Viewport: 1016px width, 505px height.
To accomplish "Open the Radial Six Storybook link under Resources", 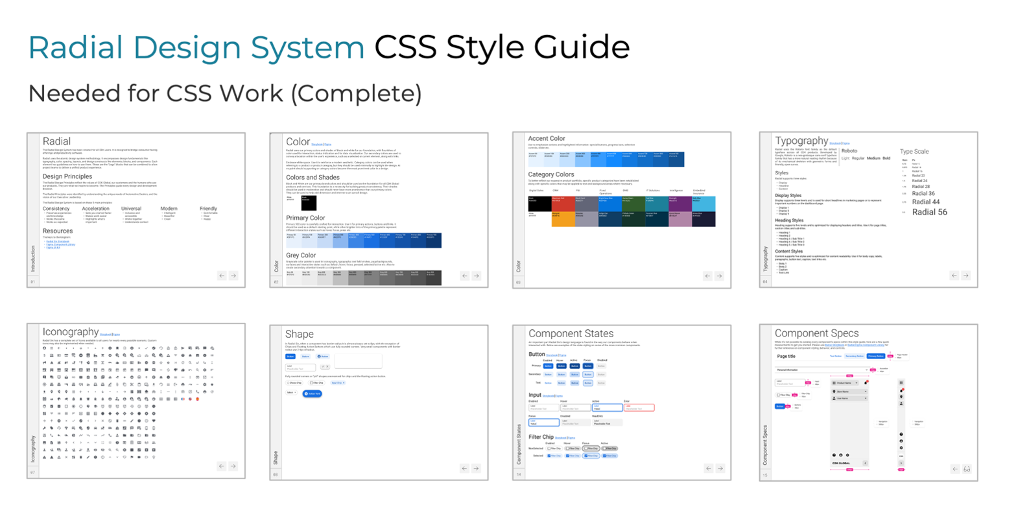I will pyautogui.click(x=57, y=241).
